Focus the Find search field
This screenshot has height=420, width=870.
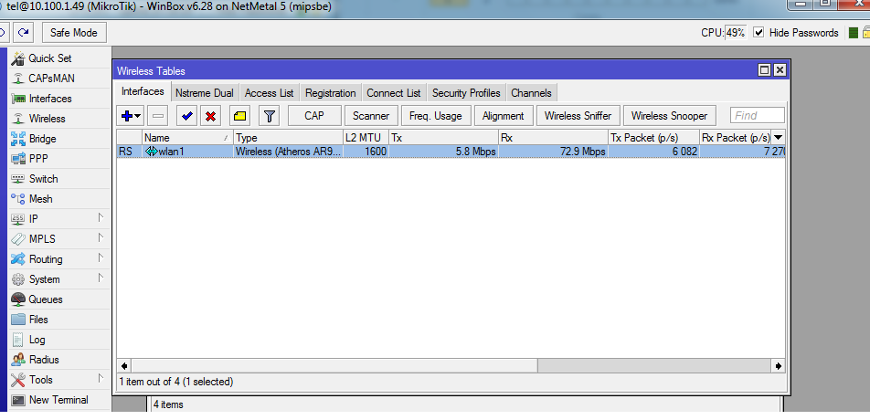758,115
